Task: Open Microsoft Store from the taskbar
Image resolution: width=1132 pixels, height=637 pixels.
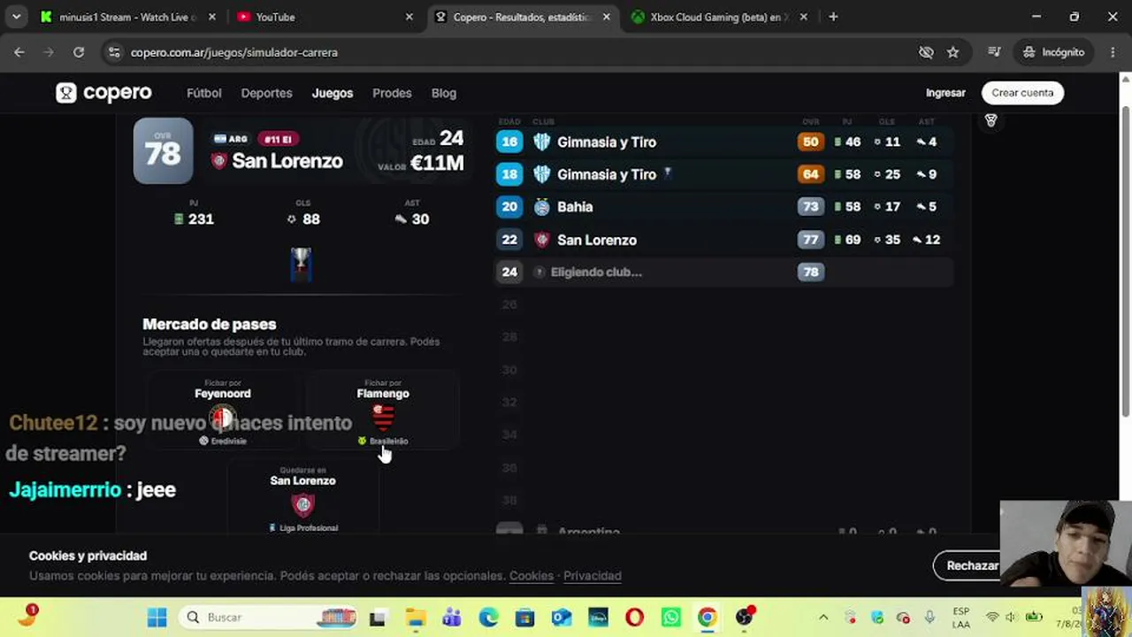Action: click(524, 618)
